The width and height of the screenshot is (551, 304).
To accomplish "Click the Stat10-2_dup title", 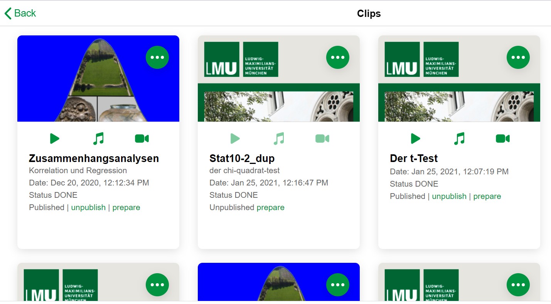I will coord(242,159).
